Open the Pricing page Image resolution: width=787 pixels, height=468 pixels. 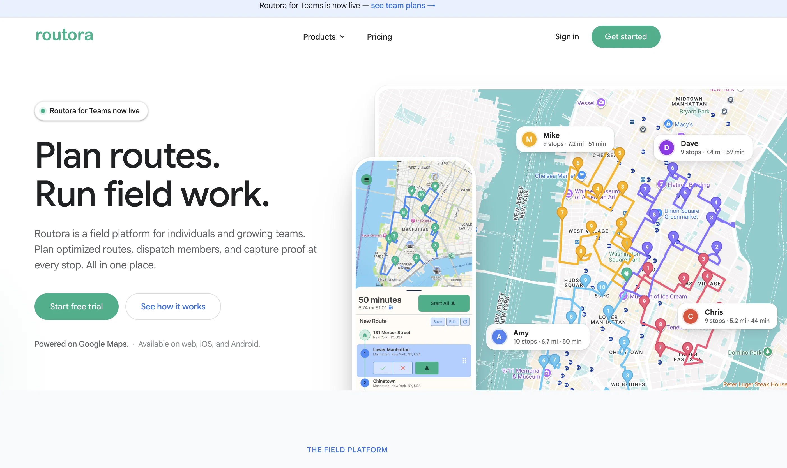(379, 37)
